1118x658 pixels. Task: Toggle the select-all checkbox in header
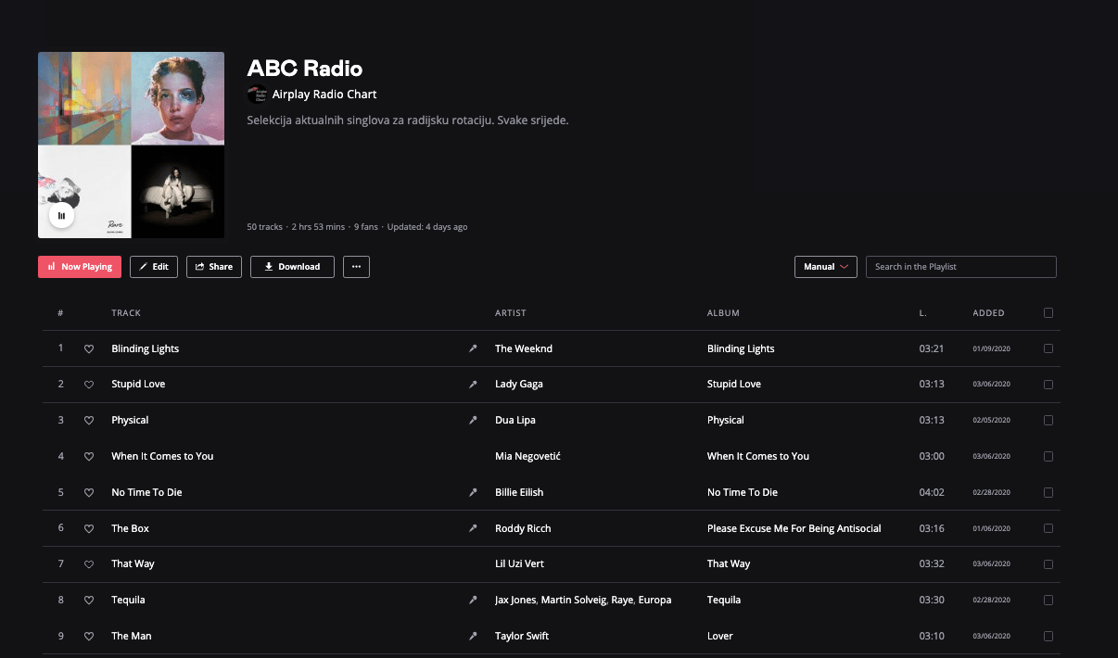point(1048,313)
